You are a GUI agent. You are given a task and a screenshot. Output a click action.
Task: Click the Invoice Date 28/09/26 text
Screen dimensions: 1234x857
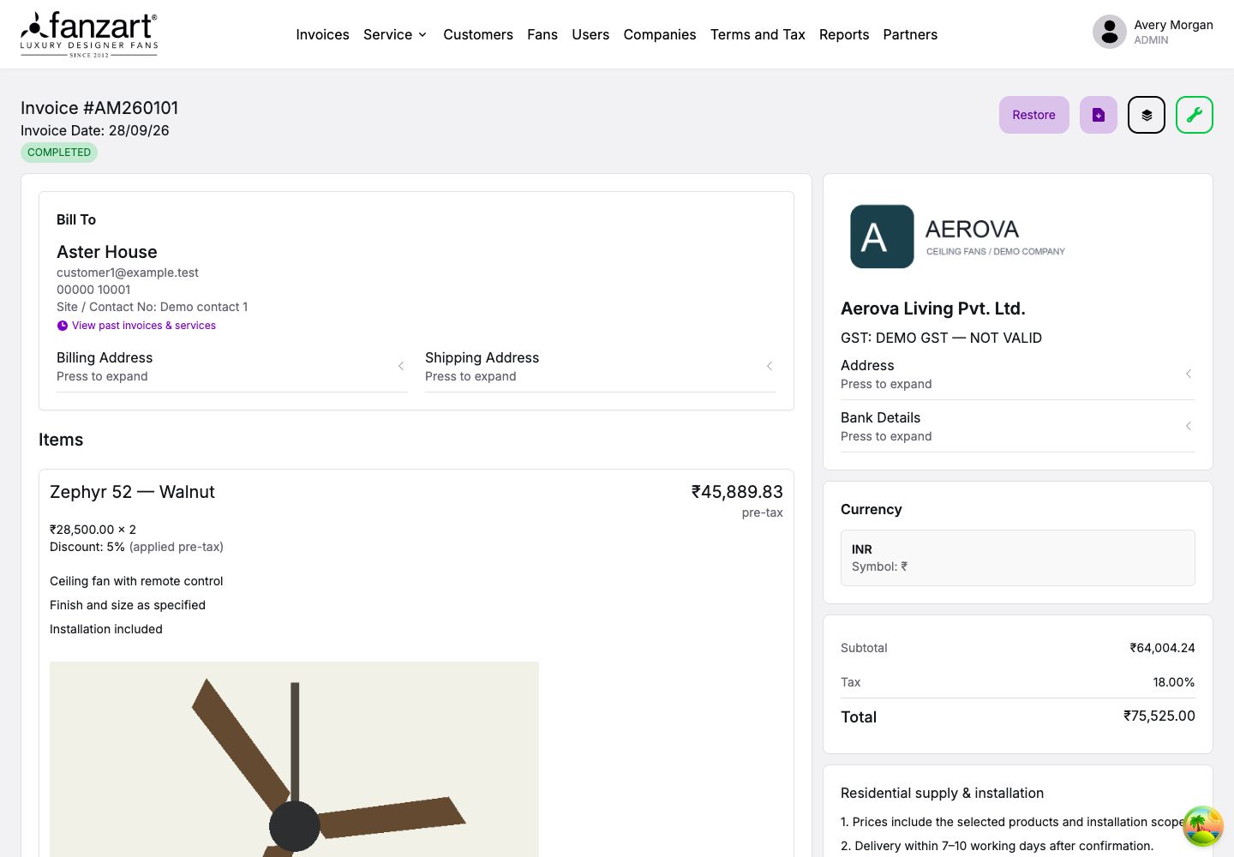(95, 130)
